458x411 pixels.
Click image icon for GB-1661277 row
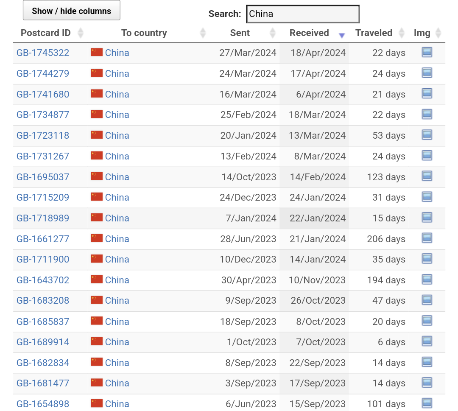(x=427, y=238)
